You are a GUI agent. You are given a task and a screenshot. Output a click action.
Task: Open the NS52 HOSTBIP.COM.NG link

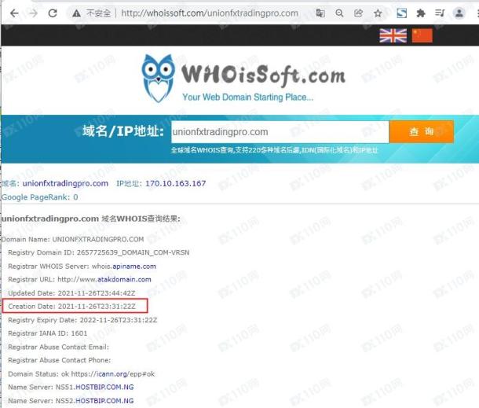pos(104,401)
